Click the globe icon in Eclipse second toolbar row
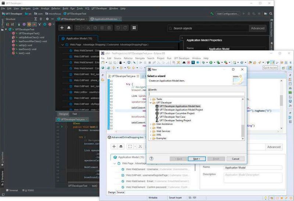 click(103, 68)
